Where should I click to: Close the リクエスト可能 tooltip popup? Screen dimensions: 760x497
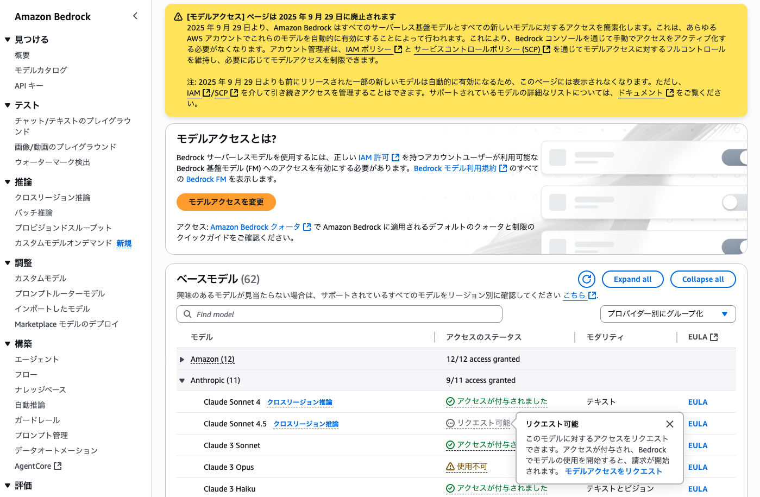pyautogui.click(x=670, y=424)
